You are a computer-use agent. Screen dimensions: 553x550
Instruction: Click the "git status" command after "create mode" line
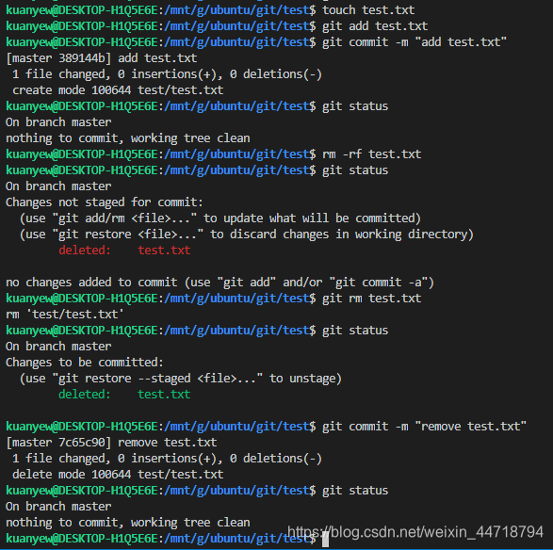tap(355, 106)
